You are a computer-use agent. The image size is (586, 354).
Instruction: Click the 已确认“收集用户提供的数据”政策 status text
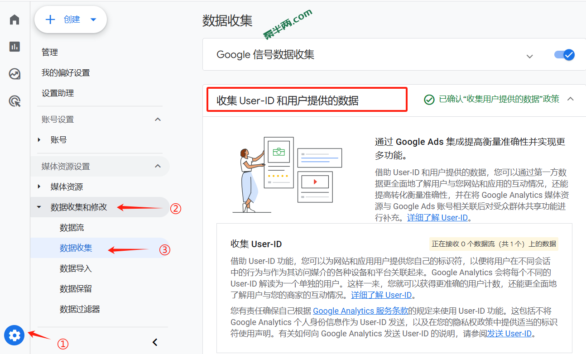coord(499,99)
